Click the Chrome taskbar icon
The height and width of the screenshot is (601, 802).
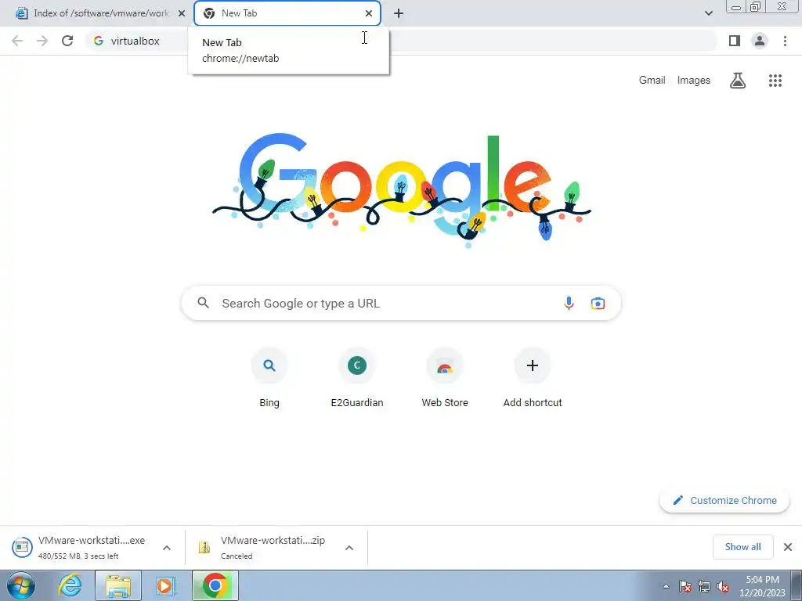(215, 585)
